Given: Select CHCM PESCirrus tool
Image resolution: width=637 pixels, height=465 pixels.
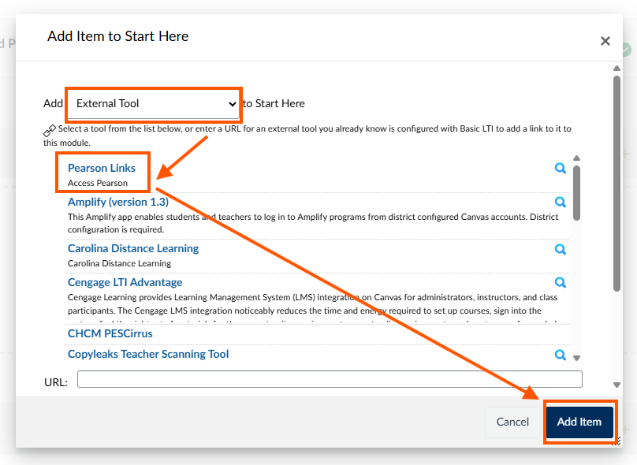Looking at the screenshot, I should (x=110, y=334).
